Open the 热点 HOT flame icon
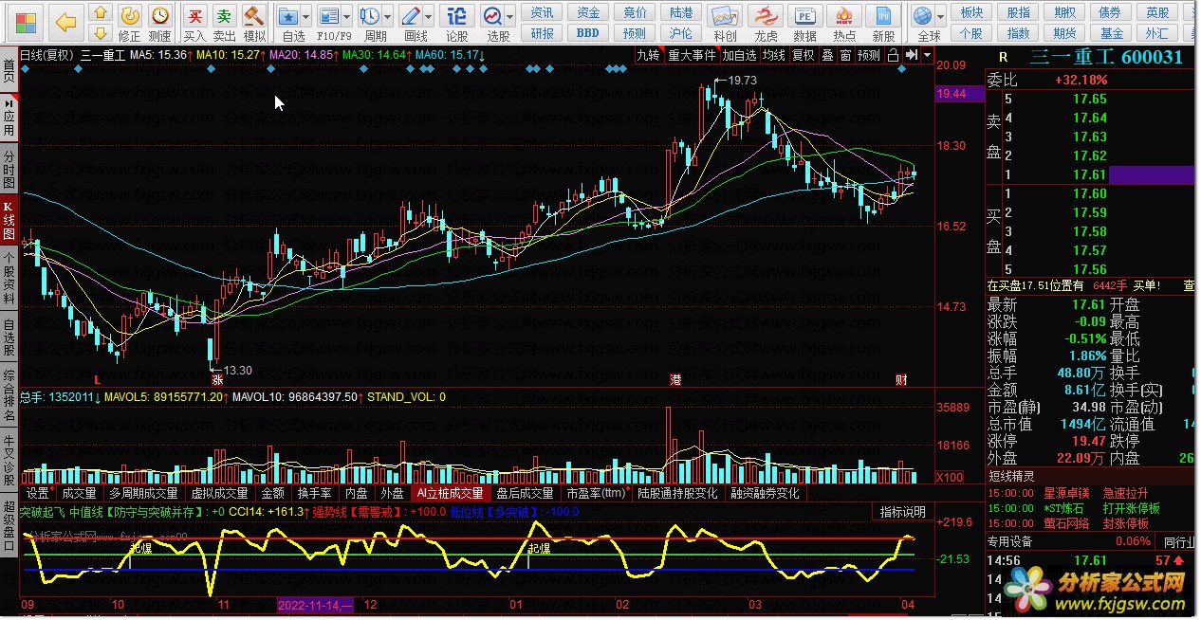 (843, 16)
